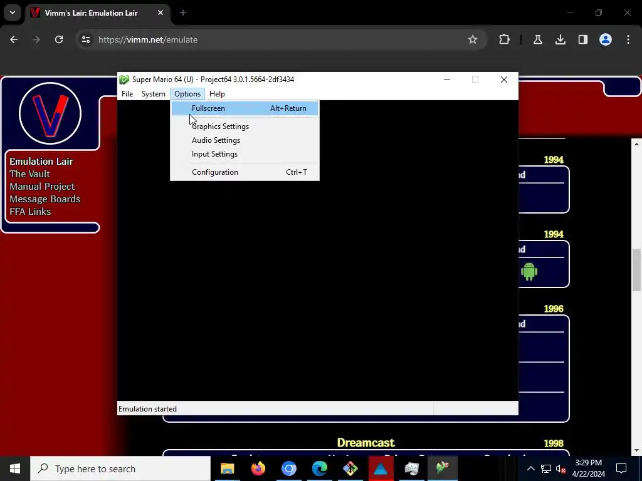Open the System menu in Project64
Viewport: 642px width, 481px height.
point(154,94)
